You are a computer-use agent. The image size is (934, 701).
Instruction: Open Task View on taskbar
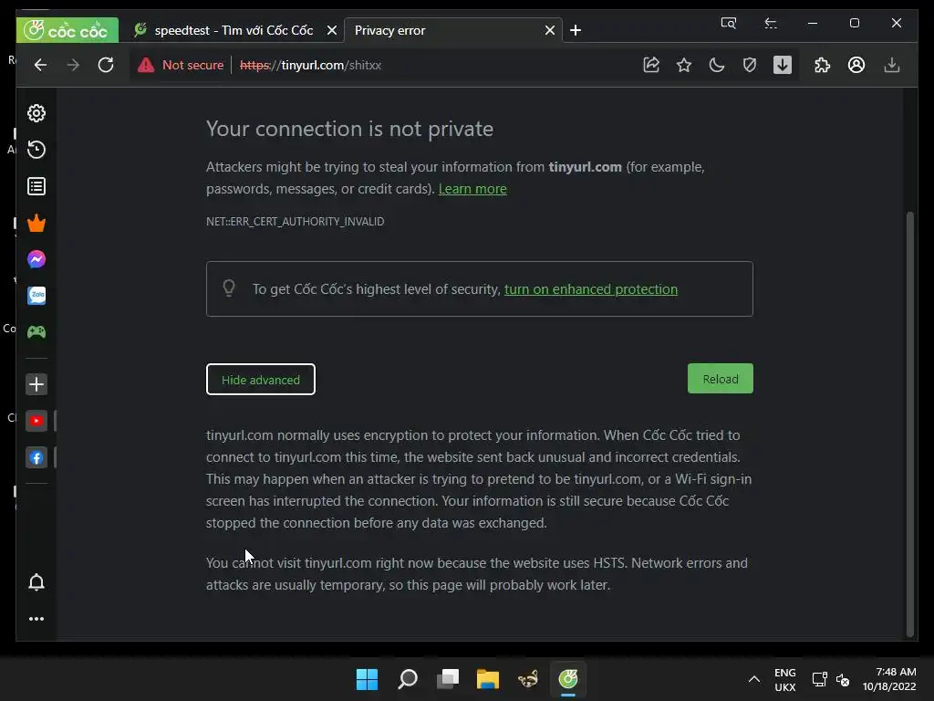click(x=448, y=679)
